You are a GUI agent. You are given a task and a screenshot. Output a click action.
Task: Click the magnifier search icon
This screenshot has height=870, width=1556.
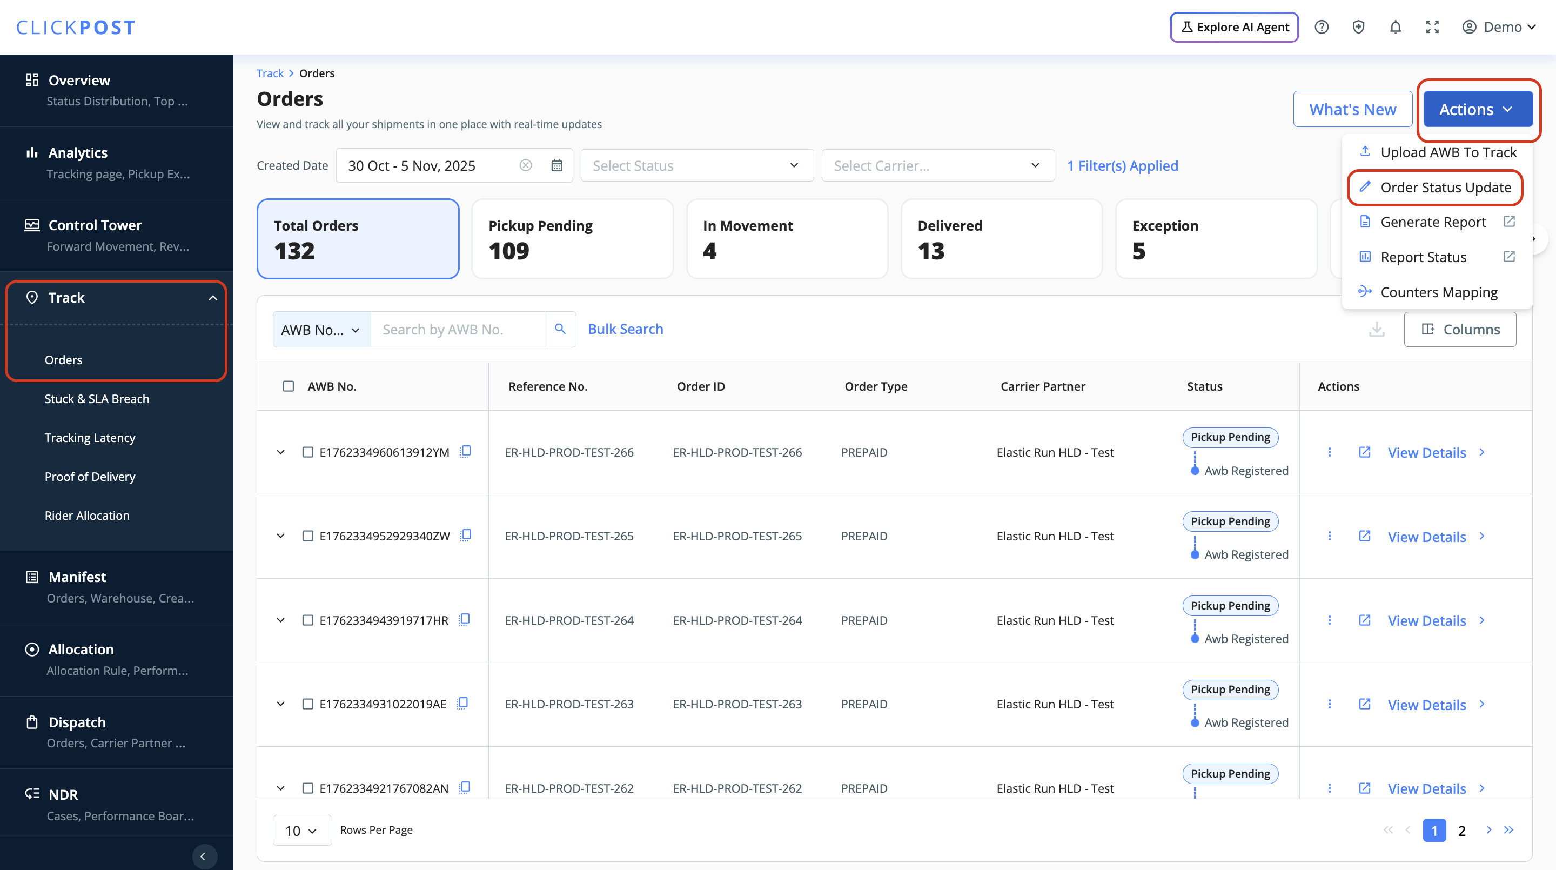point(560,329)
